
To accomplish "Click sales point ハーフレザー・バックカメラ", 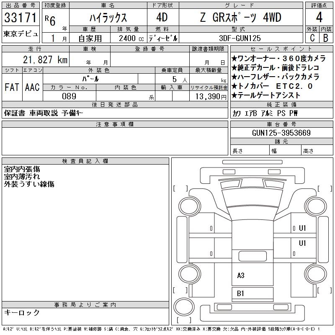I will (275, 77).
